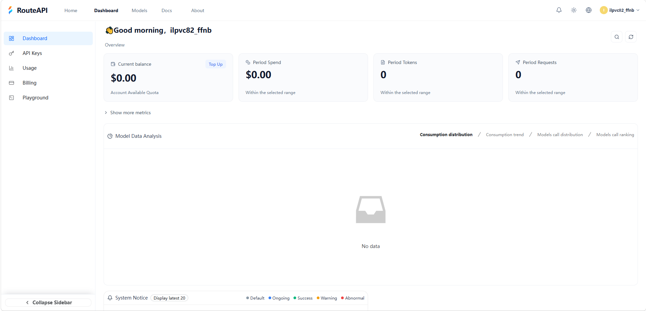
Task: Select Dashboard in the sidebar
Action: (48, 38)
